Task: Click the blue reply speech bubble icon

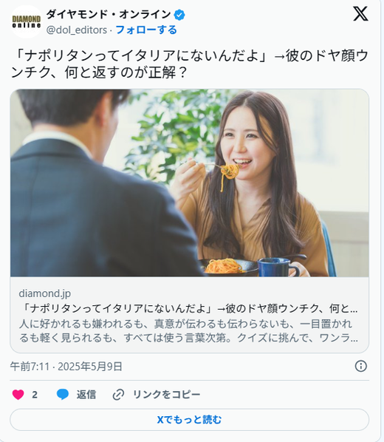Action: point(63,395)
